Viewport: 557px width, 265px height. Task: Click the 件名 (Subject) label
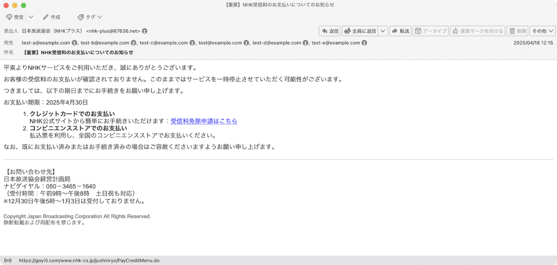[8, 52]
